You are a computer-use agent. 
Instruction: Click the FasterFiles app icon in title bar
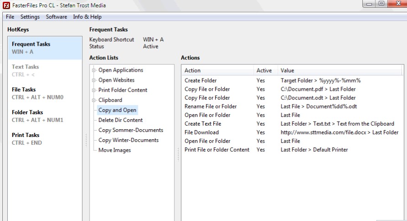(x=6, y=5)
